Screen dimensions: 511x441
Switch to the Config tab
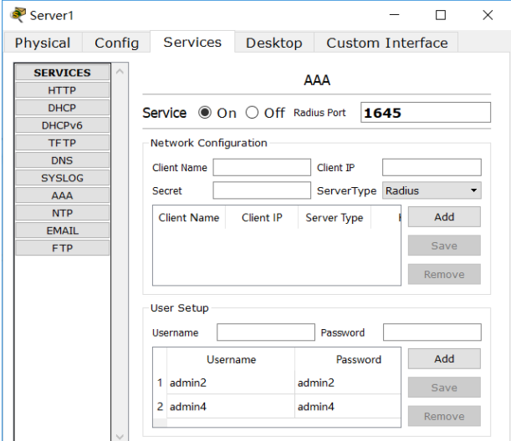[x=117, y=43]
